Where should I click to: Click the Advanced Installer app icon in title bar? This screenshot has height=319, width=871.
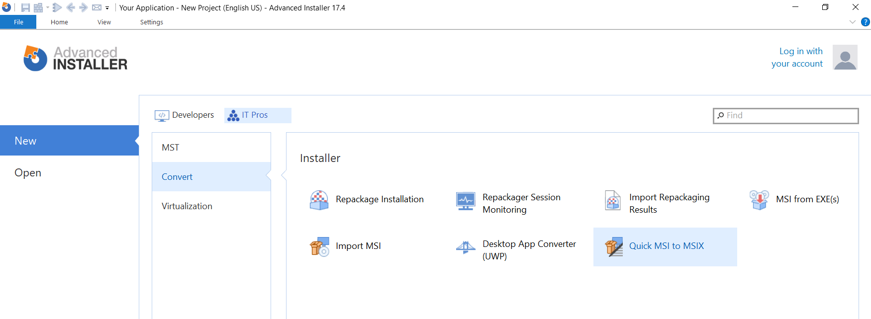click(6, 7)
